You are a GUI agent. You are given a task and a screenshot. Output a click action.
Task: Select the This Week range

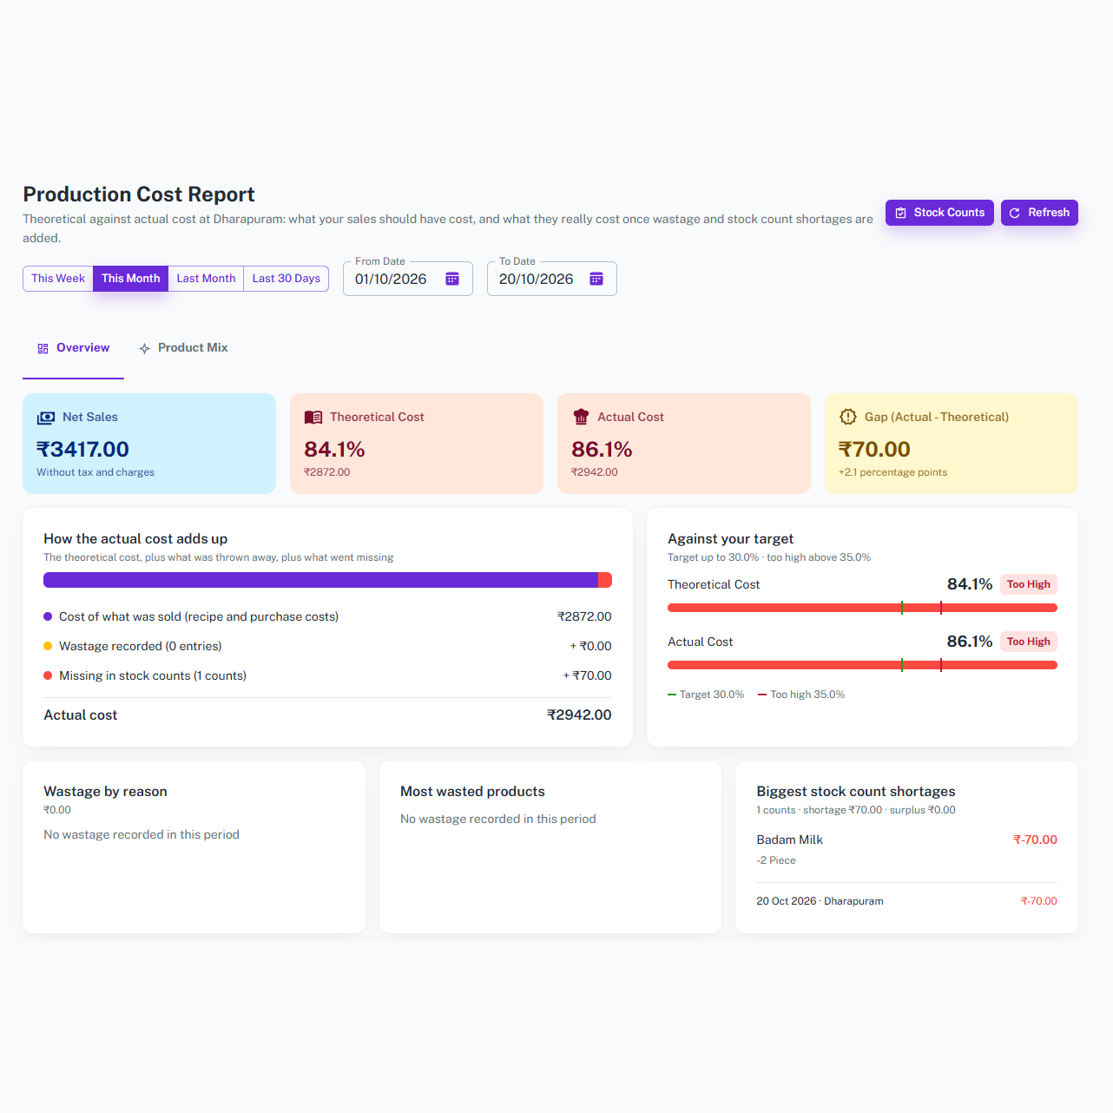tap(58, 279)
